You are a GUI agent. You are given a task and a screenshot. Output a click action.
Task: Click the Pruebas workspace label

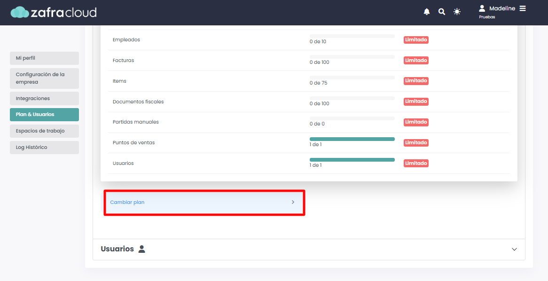487,17
